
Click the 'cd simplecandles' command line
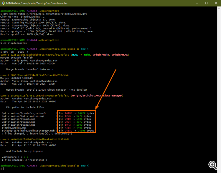click(x=14, y=43)
